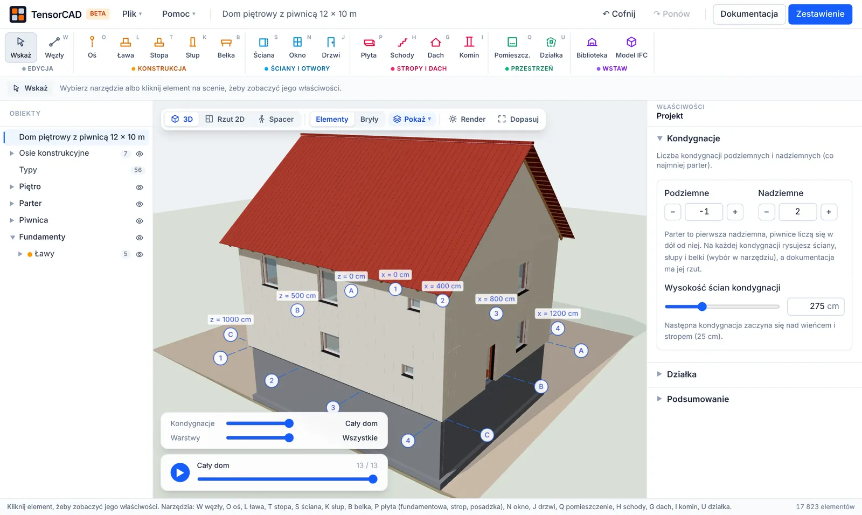The width and height of the screenshot is (862, 515).
Task: Select the Komin chimney tool
Action: [469, 47]
